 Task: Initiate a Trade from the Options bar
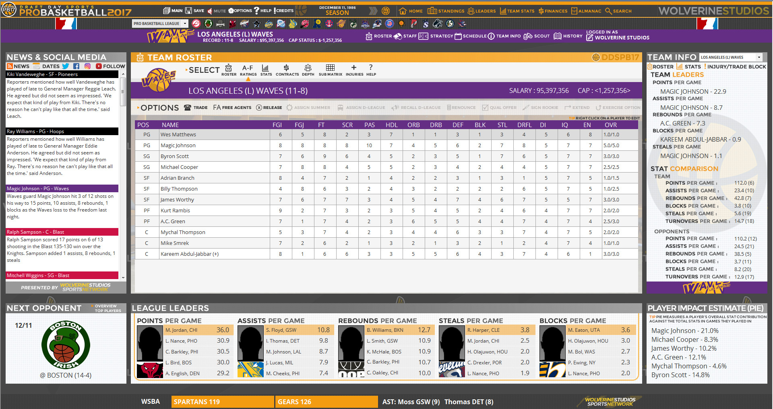[196, 107]
